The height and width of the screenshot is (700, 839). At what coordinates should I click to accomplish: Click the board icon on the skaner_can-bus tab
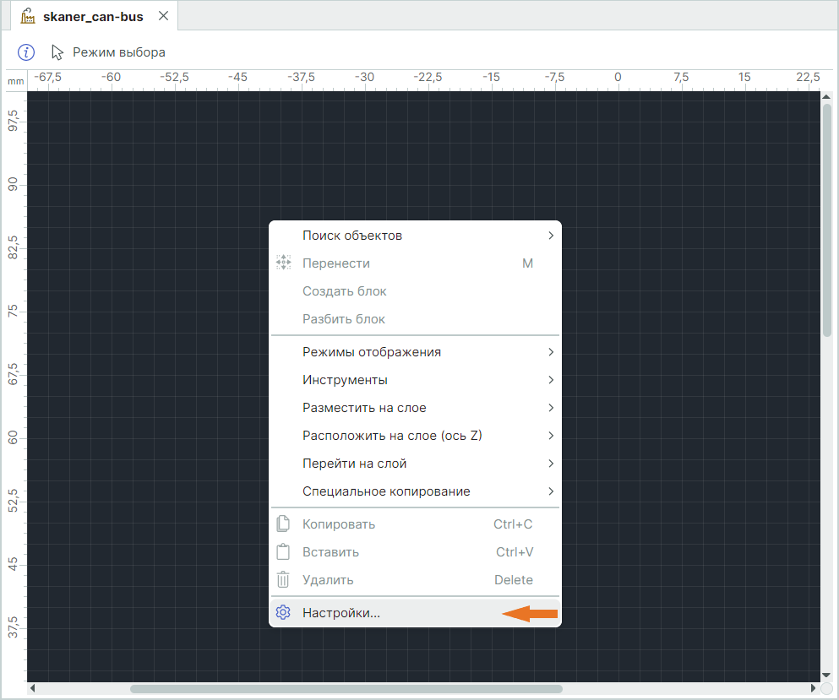point(28,17)
